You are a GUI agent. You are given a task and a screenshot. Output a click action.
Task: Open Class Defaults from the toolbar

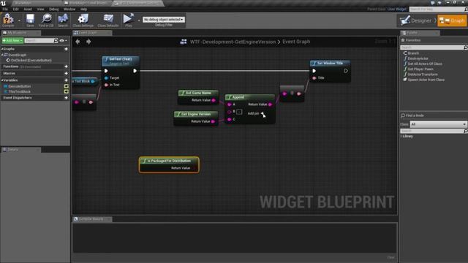(x=108, y=19)
